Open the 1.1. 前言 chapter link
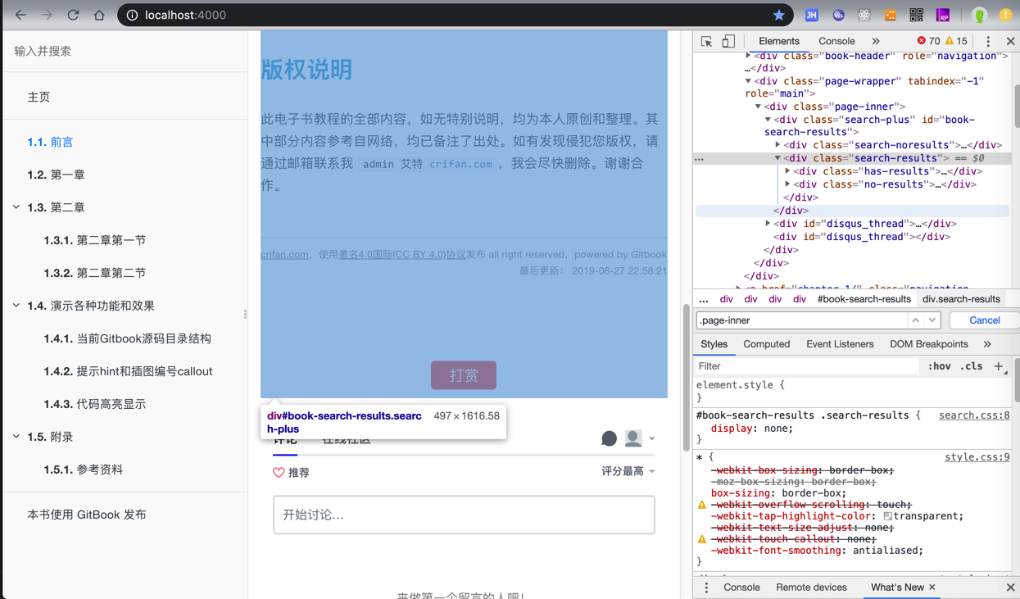Screen dimensions: 1020x599 coord(50,142)
